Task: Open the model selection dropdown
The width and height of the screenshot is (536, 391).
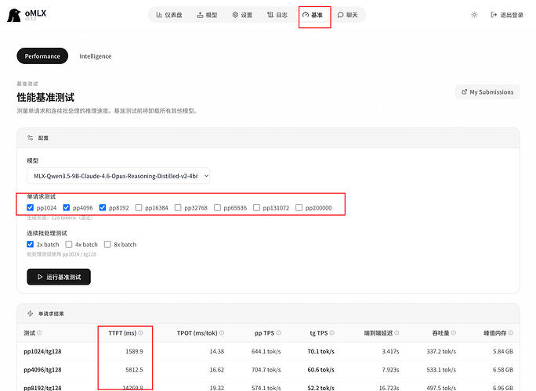Action: point(118,176)
